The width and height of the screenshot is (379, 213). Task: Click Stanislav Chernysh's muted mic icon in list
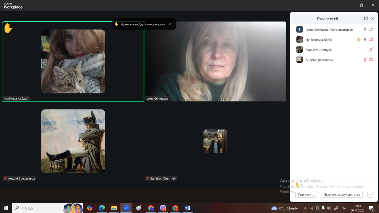click(x=371, y=50)
